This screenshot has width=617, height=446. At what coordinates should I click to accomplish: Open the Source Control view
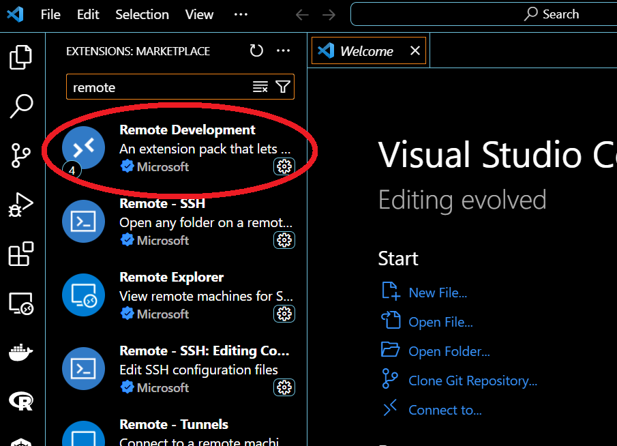21,155
